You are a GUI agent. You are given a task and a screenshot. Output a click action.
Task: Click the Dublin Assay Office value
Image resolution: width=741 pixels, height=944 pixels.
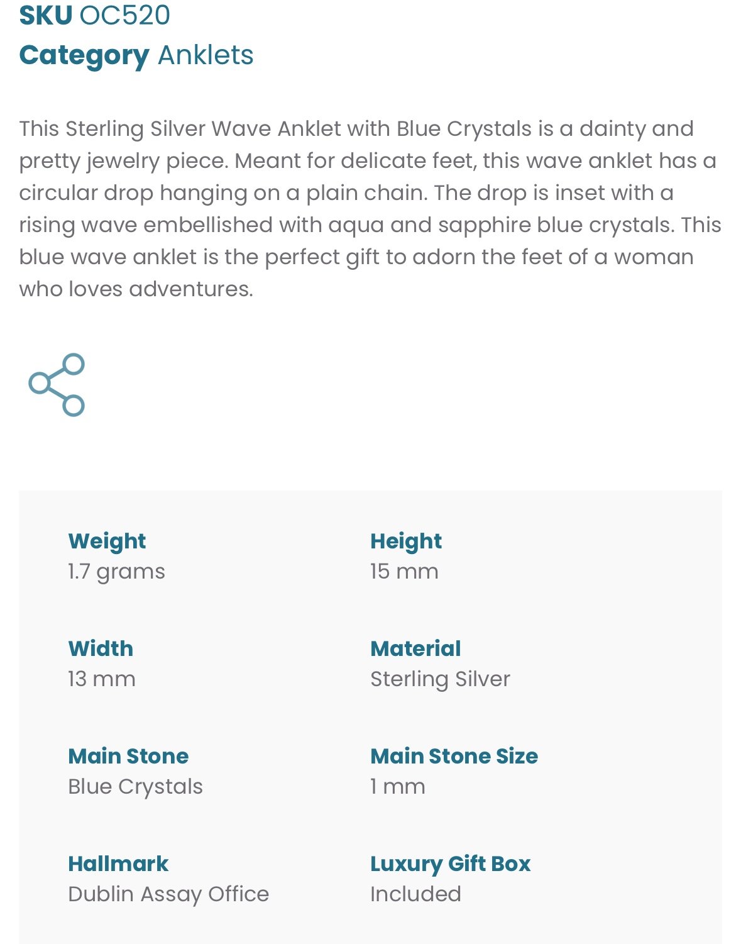168,894
